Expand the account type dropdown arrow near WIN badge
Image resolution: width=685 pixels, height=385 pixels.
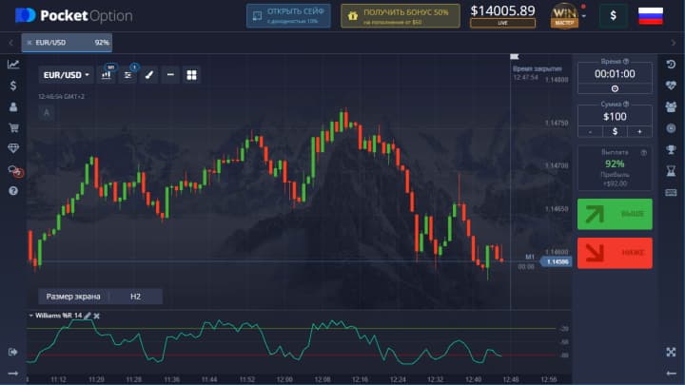[583, 15]
